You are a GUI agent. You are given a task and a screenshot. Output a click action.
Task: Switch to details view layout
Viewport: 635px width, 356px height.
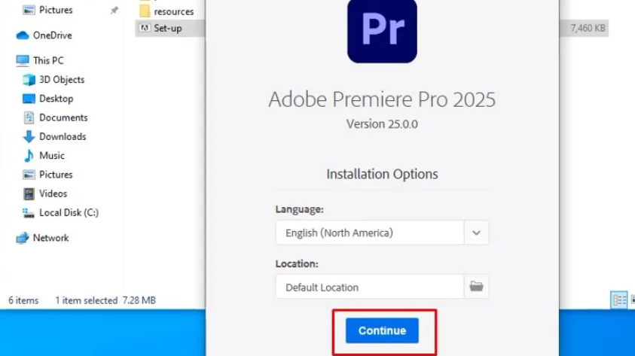619,300
